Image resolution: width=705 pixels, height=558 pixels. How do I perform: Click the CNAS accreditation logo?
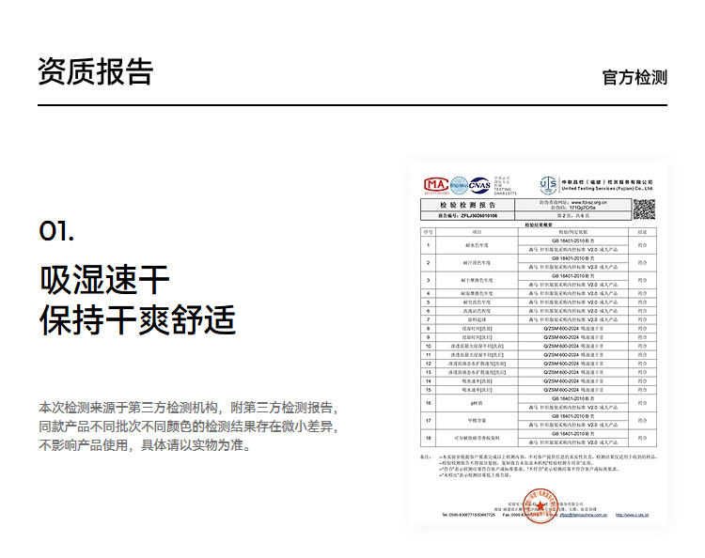[x=479, y=186]
